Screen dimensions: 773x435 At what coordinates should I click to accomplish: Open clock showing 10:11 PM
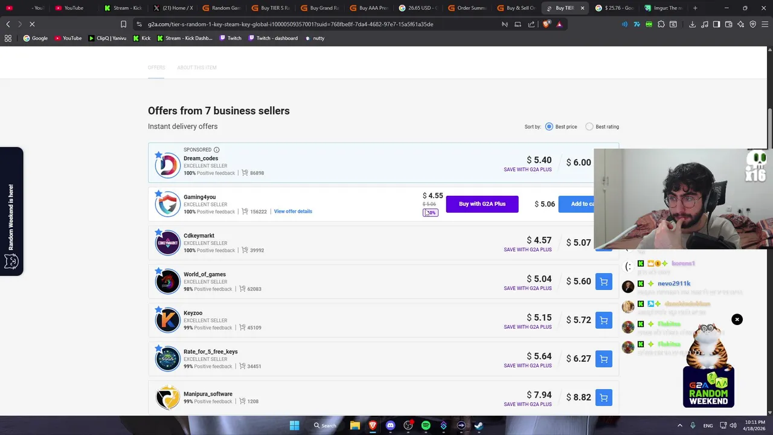[x=755, y=425]
